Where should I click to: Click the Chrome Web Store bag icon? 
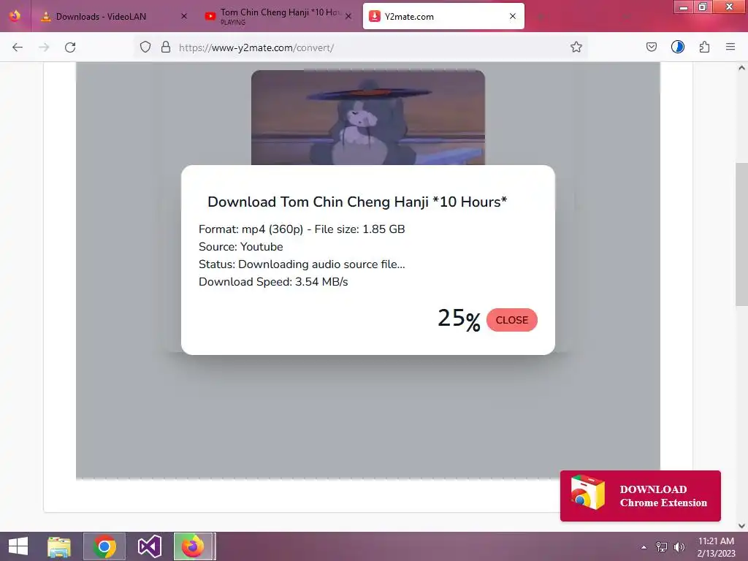[588, 493]
